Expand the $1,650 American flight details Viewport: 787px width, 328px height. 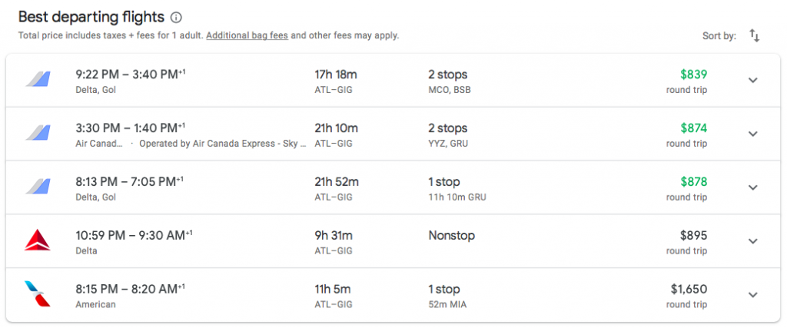point(752,295)
